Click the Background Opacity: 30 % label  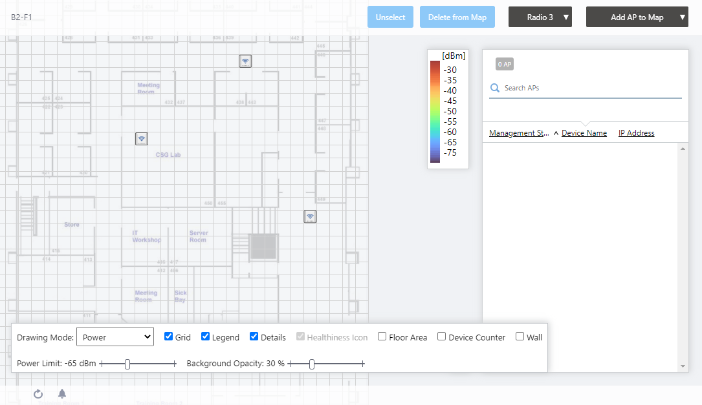[x=236, y=364]
